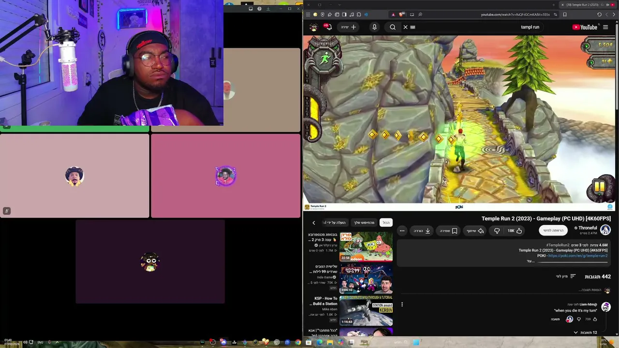Follow the poki.com temple-run-2 link
Viewport: 619px width, 348px height.
[578, 256]
